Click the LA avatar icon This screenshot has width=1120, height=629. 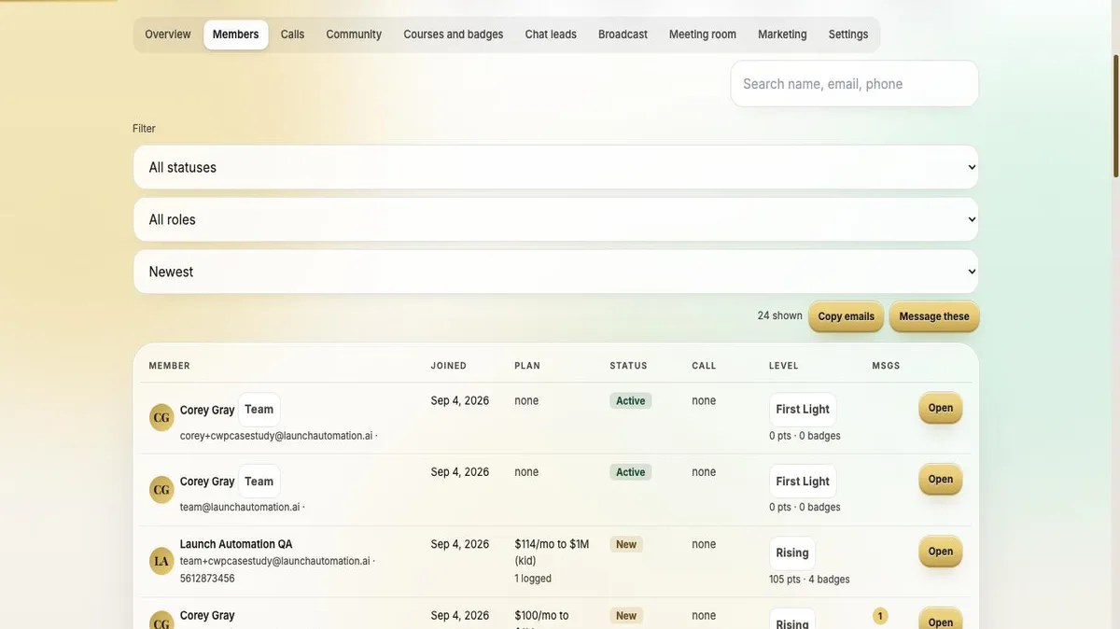click(161, 561)
